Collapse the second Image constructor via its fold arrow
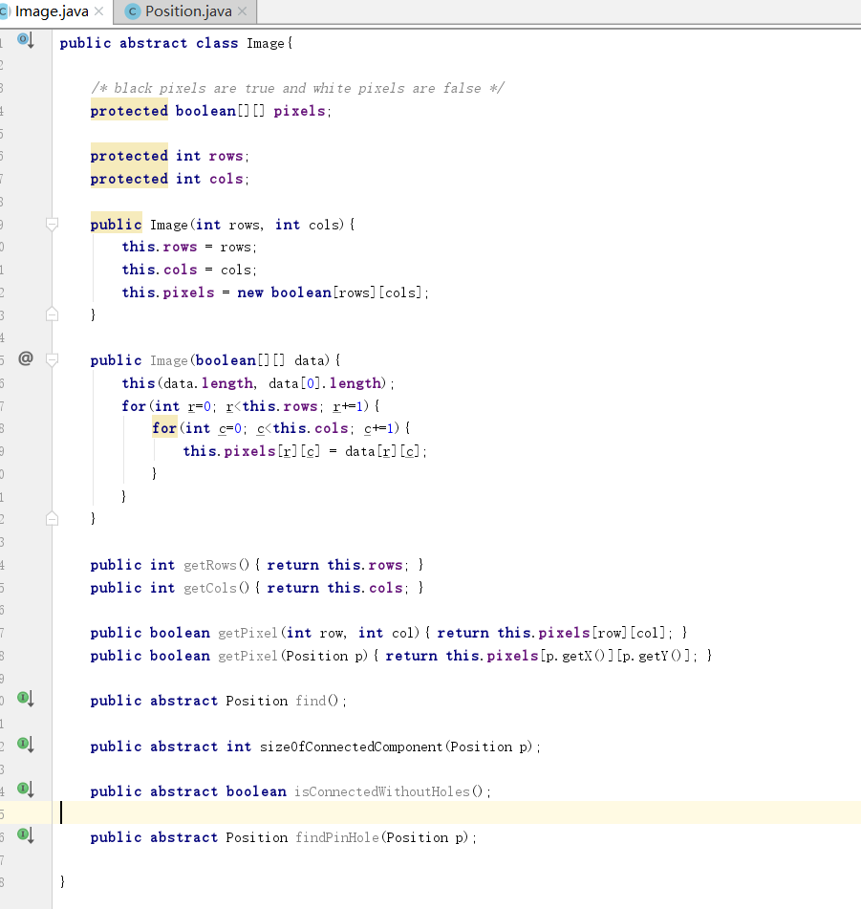The width and height of the screenshot is (861, 909). pos(52,359)
